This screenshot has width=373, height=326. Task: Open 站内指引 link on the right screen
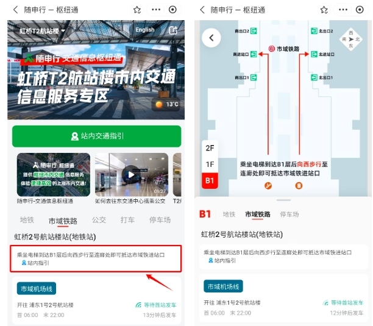[x=222, y=261]
